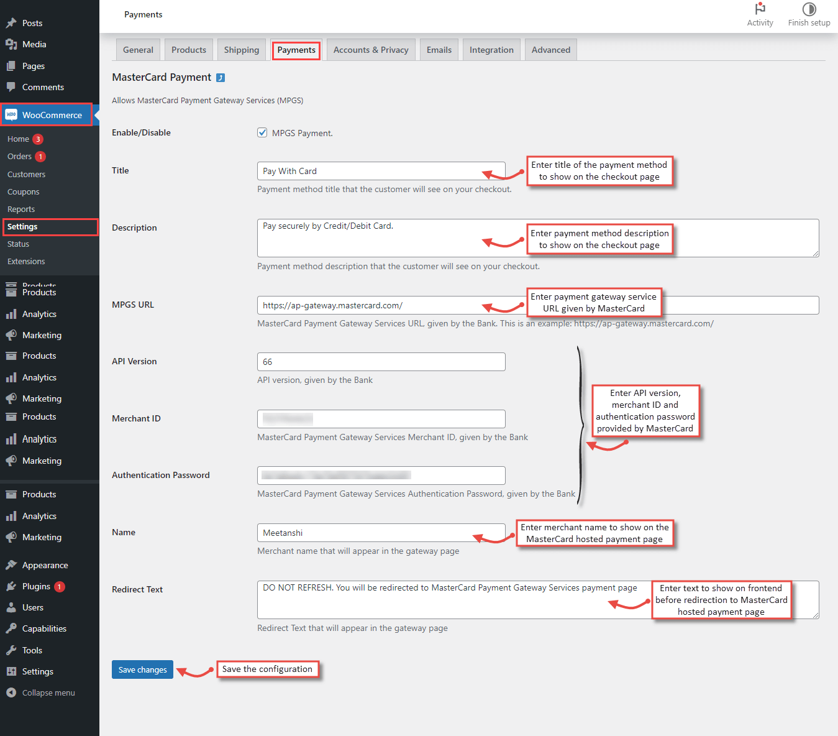Open Media library icon in sidebar

(x=11, y=44)
